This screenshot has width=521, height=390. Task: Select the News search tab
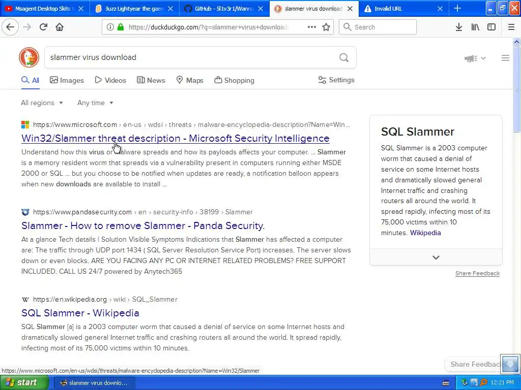click(151, 80)
